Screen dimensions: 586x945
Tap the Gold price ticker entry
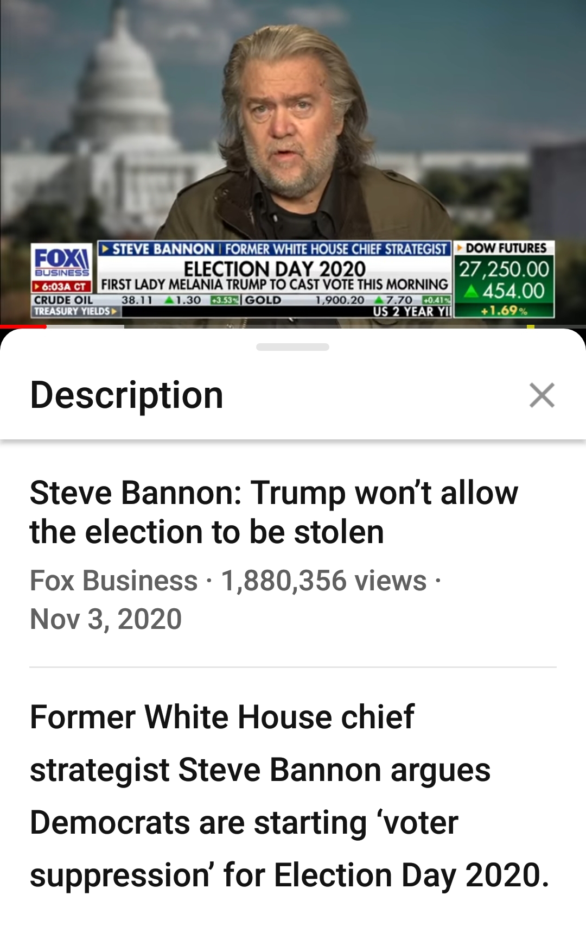point(347,300)
